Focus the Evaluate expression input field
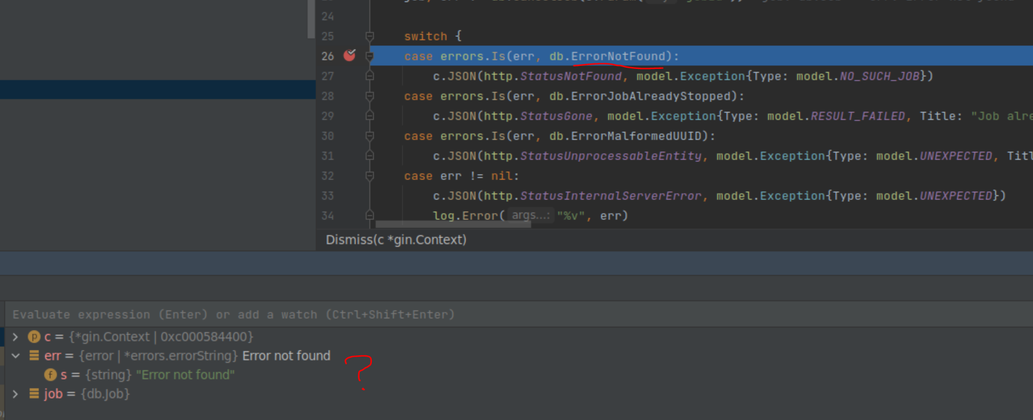Screen dimensions: 1033x420 coord(518,314)
